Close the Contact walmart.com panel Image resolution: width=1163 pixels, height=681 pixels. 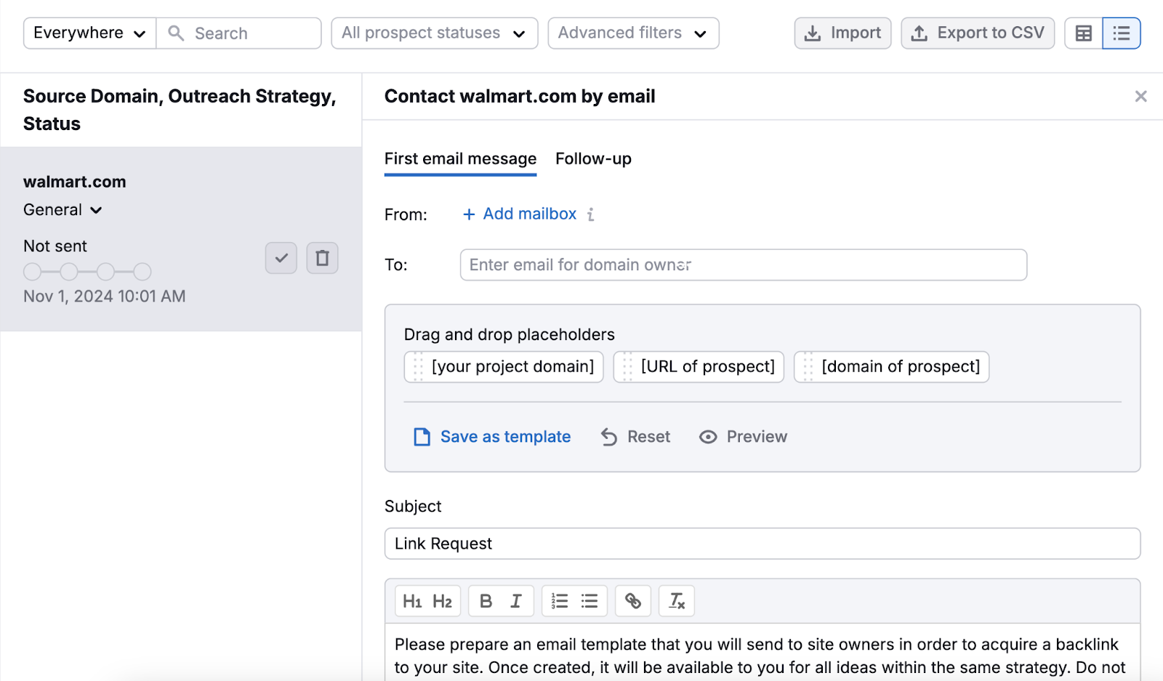(1140, 96)
